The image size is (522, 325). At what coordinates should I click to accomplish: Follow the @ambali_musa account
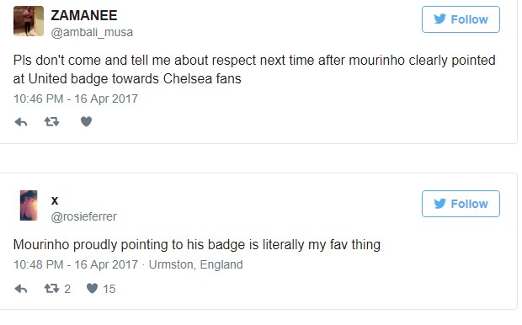tap(461, 19)
